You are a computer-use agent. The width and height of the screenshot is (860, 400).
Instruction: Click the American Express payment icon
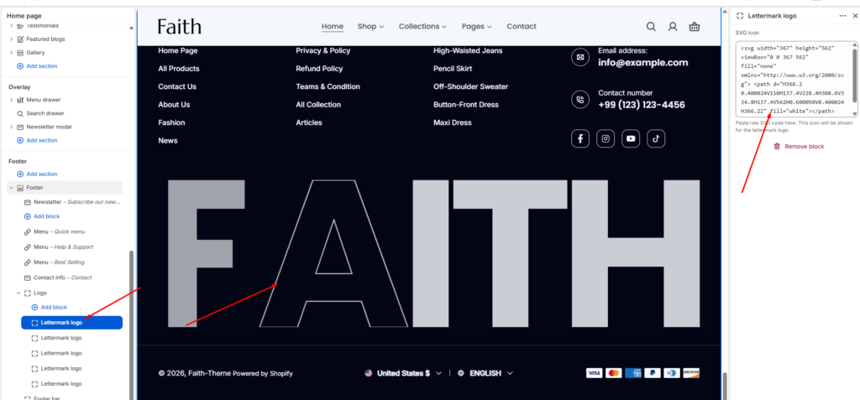point(633,373)
